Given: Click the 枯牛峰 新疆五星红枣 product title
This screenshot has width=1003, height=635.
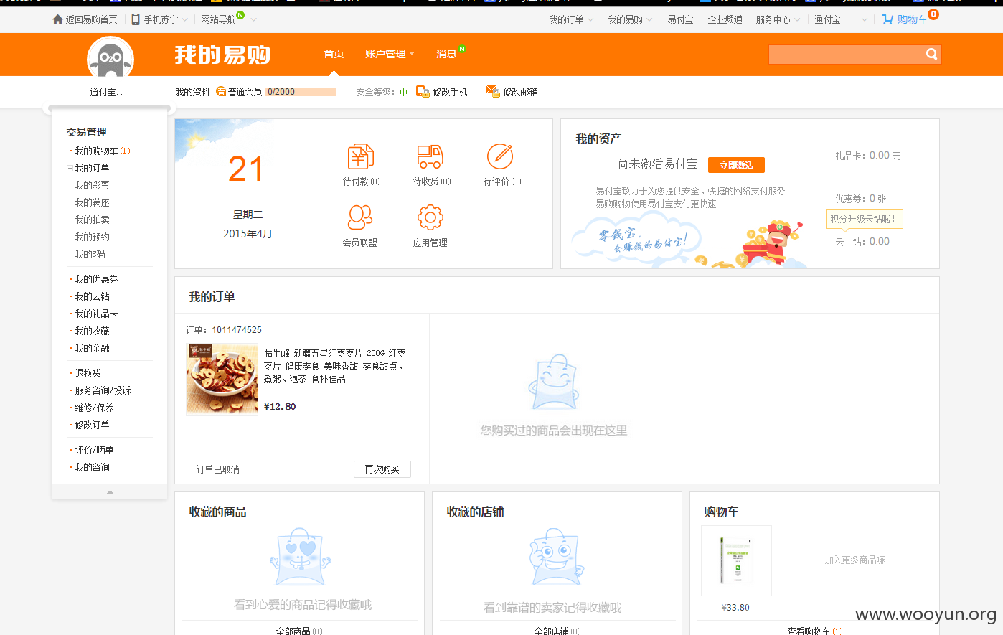Looking at the screenshot, I should (x=334, y=366).
